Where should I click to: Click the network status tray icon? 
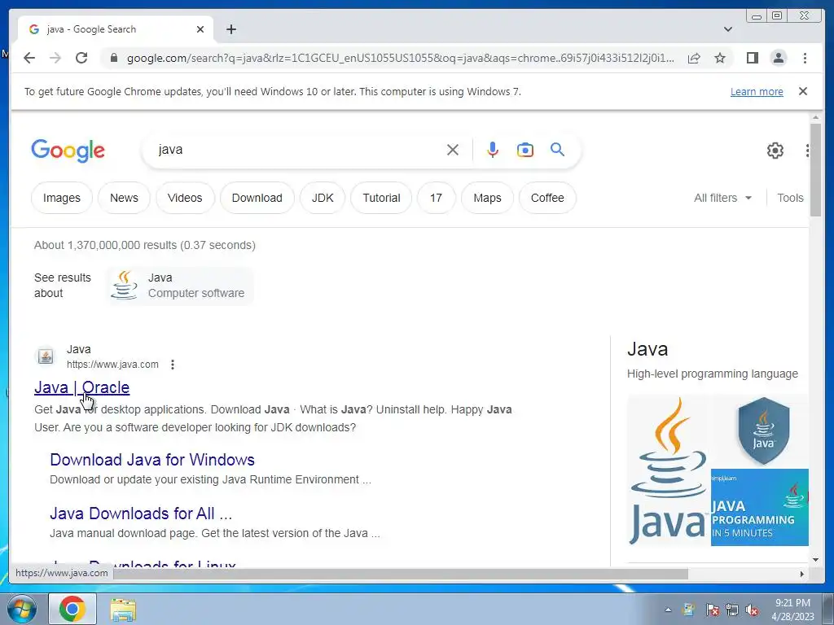tap(732, 610)
